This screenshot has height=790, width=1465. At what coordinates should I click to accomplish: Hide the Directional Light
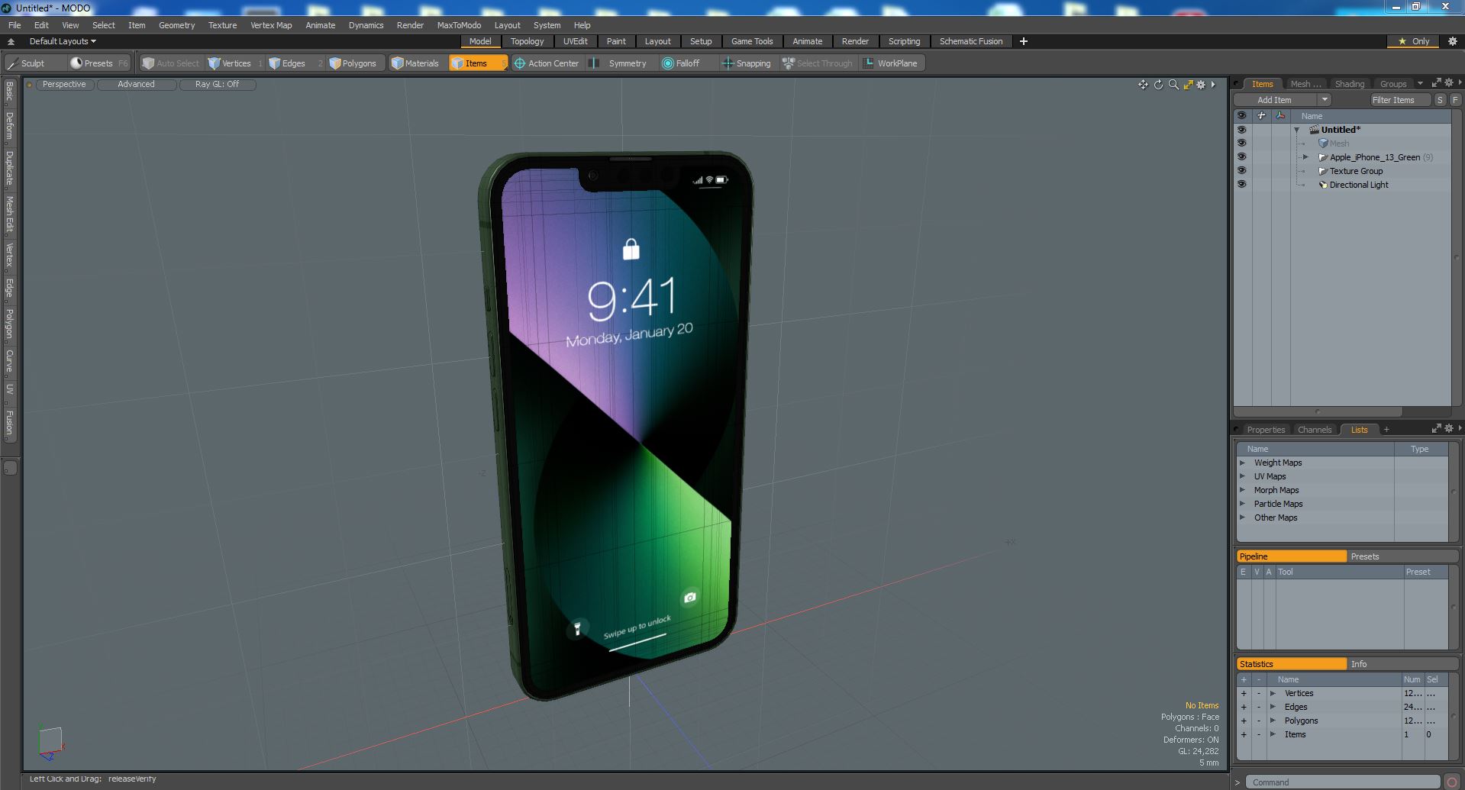pos(1241,185)
